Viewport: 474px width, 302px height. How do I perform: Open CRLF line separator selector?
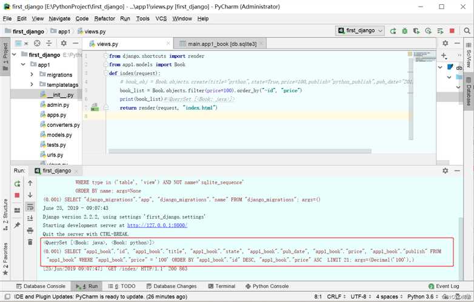[x=336, y=297]
